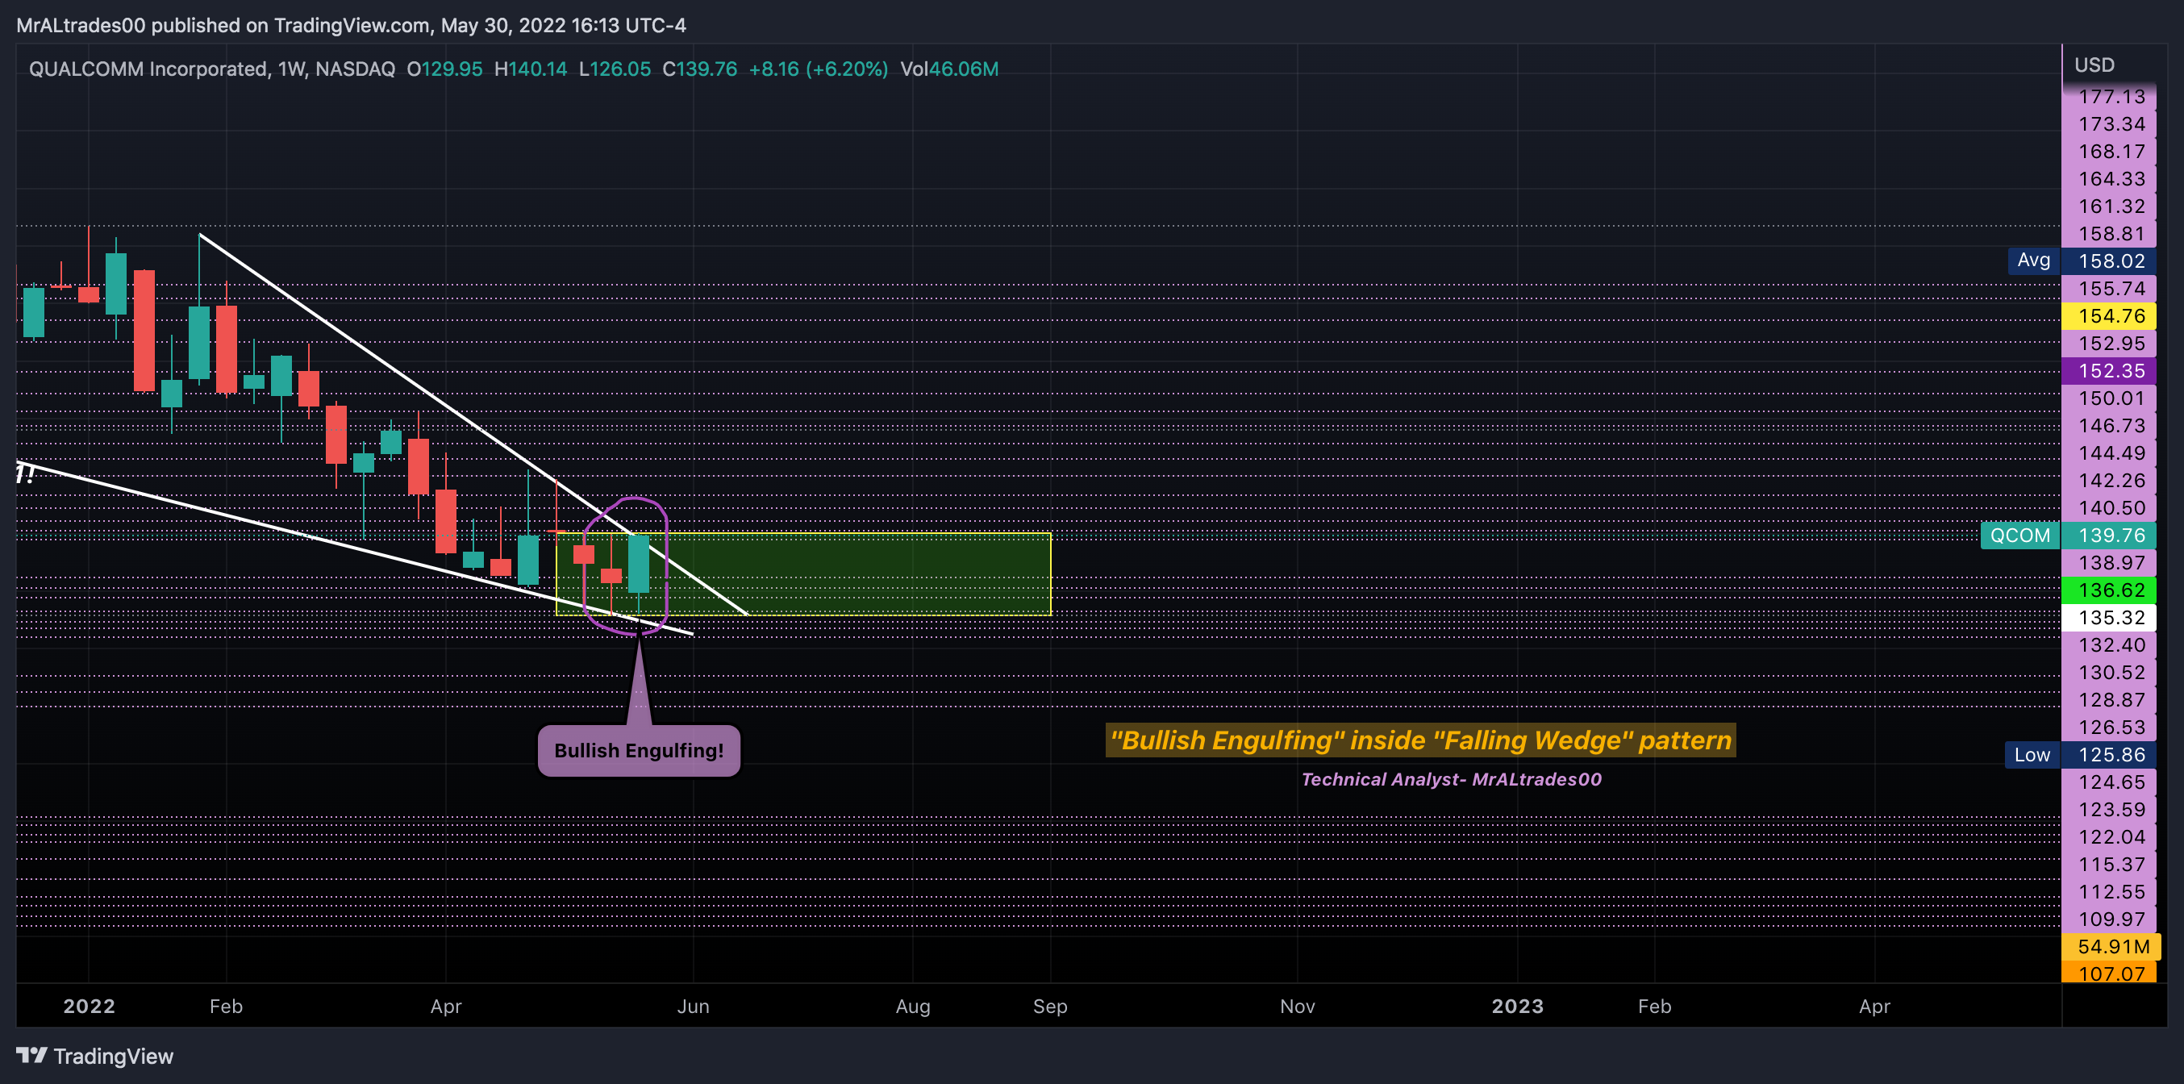The image size is (2184, 1084).
Task: Click the published-by header line at top
Action: tap(351, 26)
